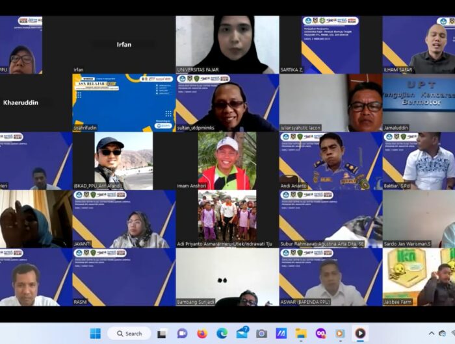
Task: Expand the system tray hidden icons chevron
Action: point(431,334)
